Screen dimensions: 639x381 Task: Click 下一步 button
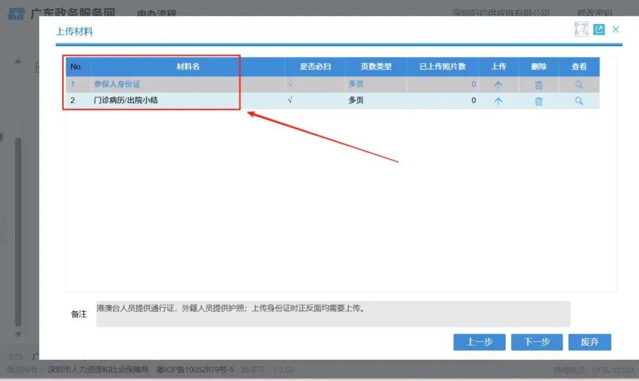tap(537, 342)
